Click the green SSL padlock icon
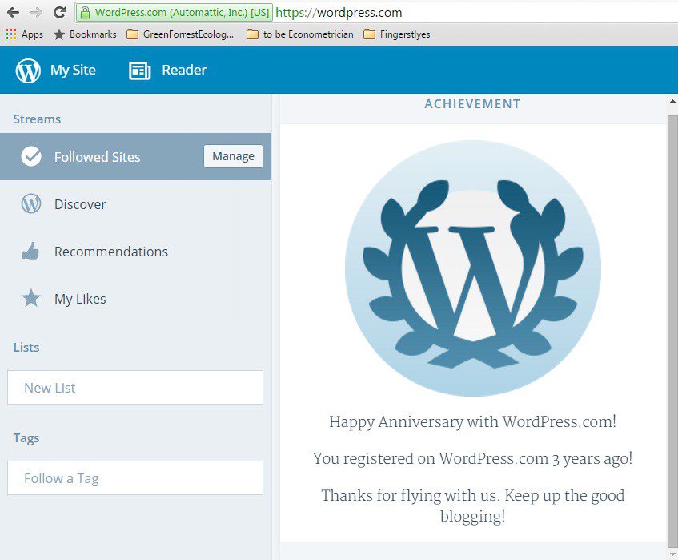Viewport: 678px width, 560px height. coord(85,13)
